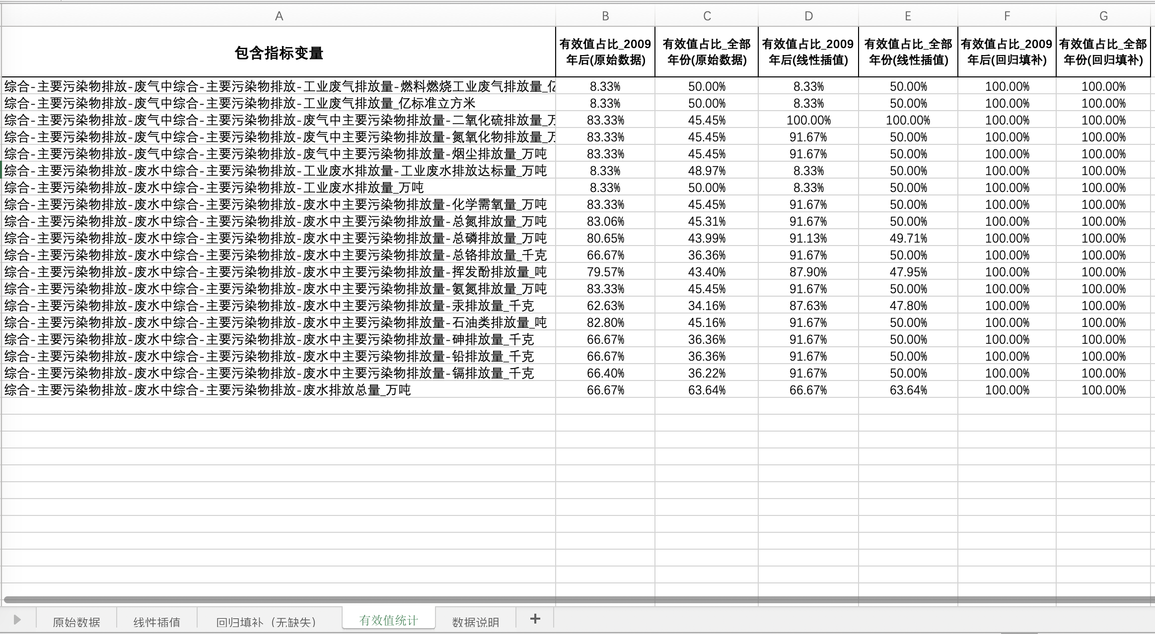
Task: Click the add new sheet plus icon
Action: (x=535, y=619)
